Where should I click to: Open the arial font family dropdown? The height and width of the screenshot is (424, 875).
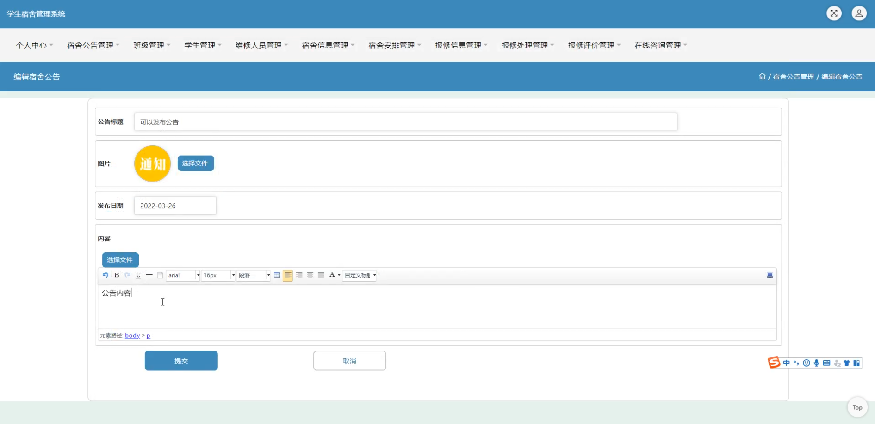click(x=183, y=275)
